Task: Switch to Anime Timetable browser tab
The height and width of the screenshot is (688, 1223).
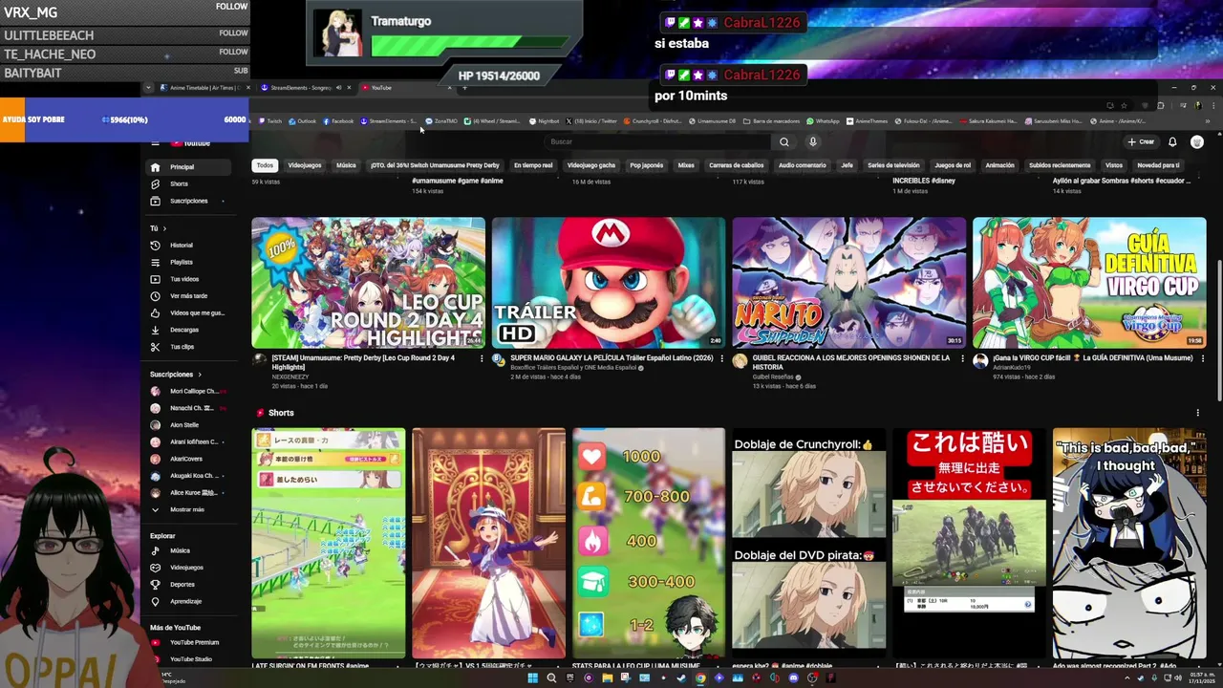Action: [204, 88]
